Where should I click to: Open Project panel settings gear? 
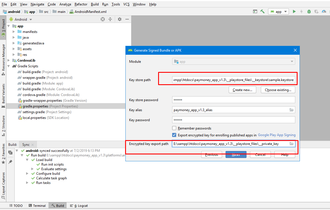pyautogui.click(x=120, y=19)
